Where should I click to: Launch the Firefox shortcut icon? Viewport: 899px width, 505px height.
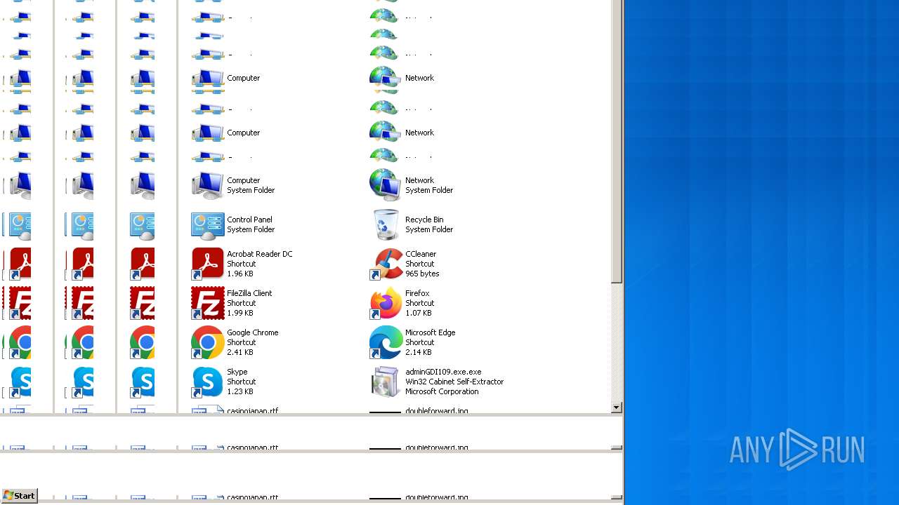click(386, 303)
